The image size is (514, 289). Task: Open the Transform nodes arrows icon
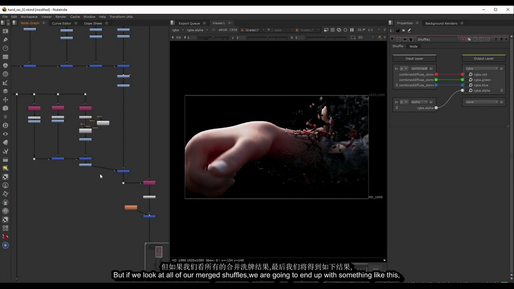[5, 100]
